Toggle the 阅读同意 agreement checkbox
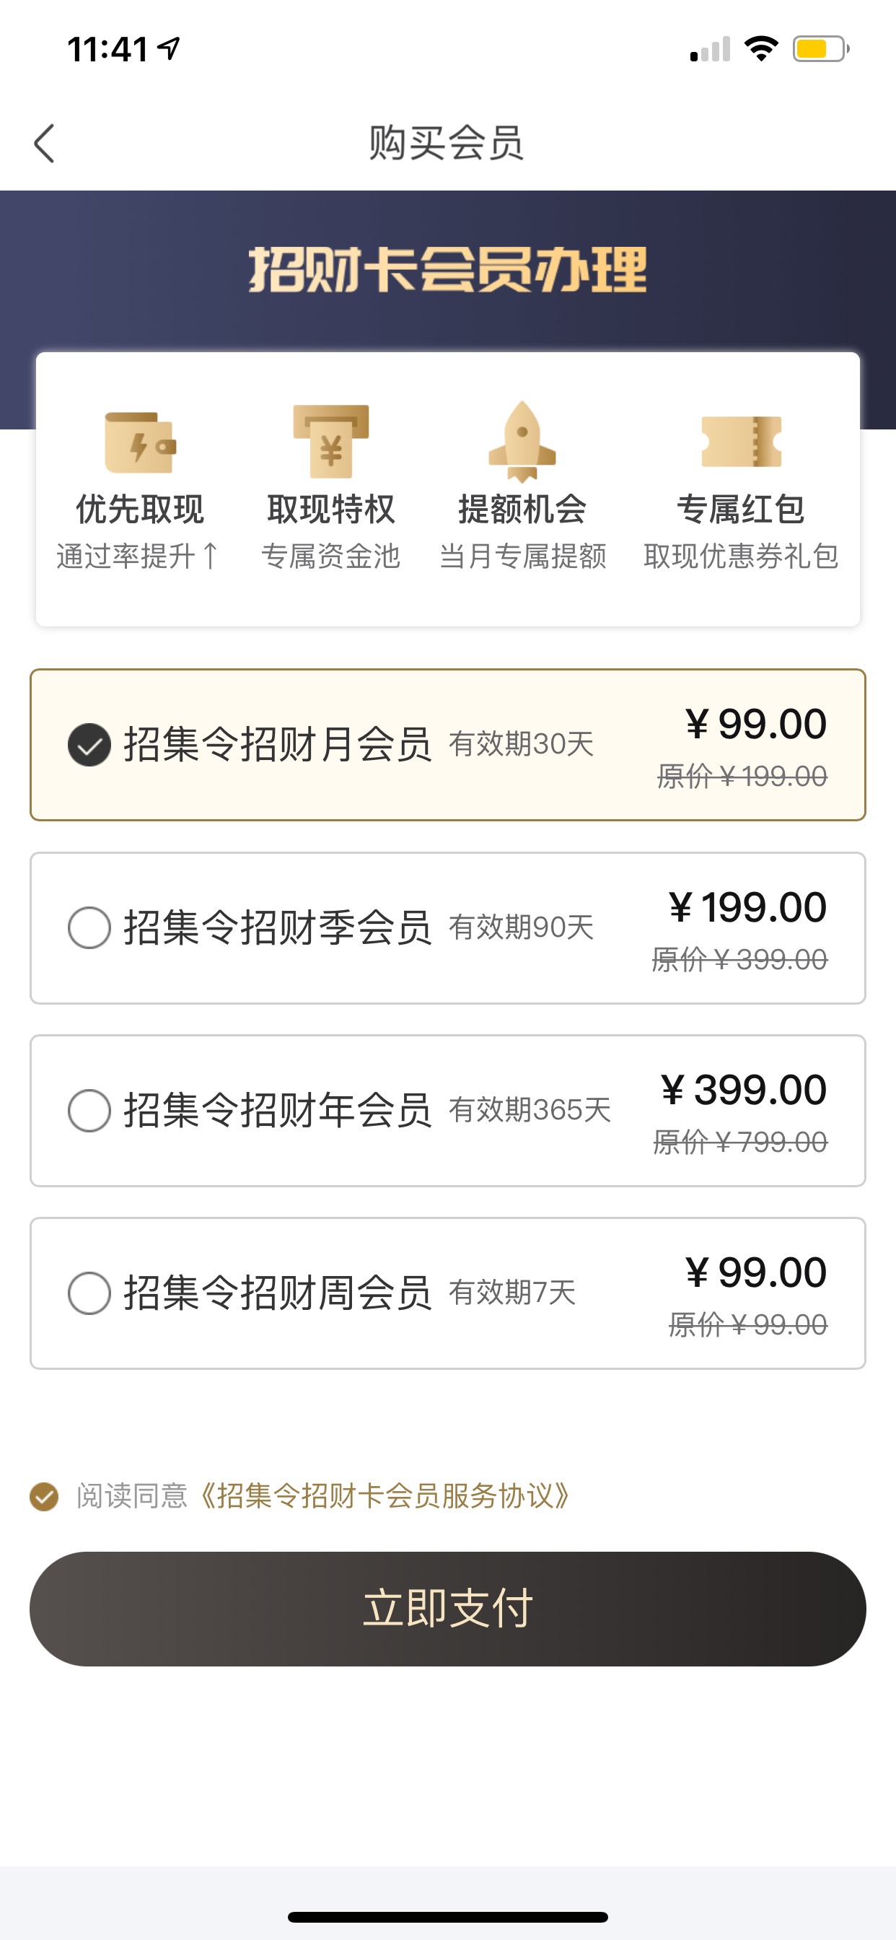 [x=45, y=1496]
